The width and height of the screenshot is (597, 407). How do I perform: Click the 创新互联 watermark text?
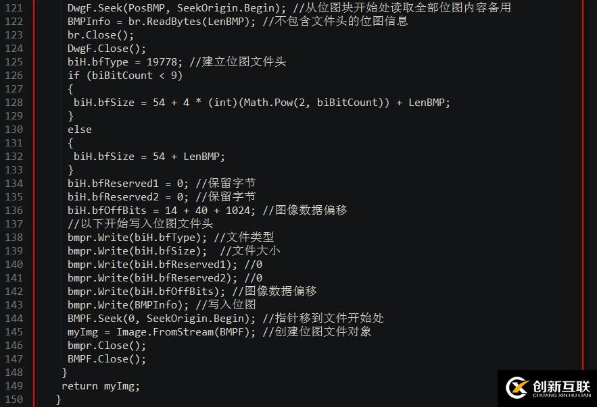point(560,385)
